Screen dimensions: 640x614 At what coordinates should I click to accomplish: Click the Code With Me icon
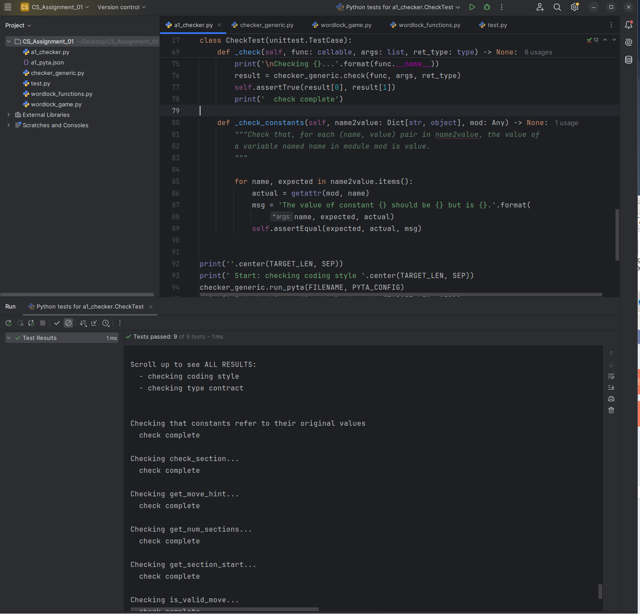[x=540, y=7]
